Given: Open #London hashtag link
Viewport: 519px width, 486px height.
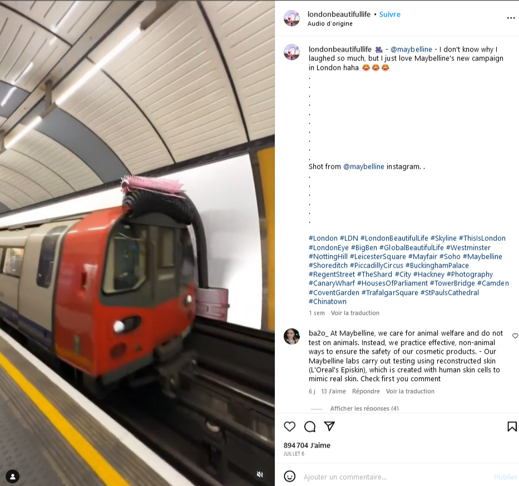Looking at the screenshot, I should [323, 238].
